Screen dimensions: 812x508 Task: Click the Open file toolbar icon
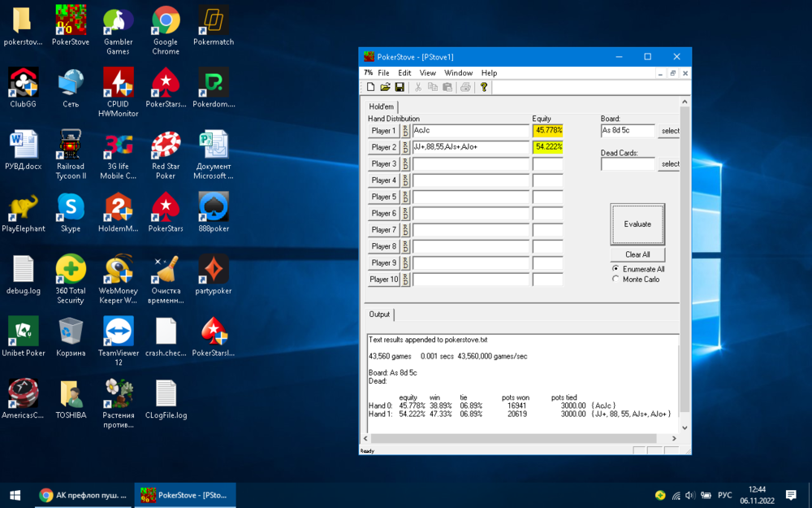point(385,87)
